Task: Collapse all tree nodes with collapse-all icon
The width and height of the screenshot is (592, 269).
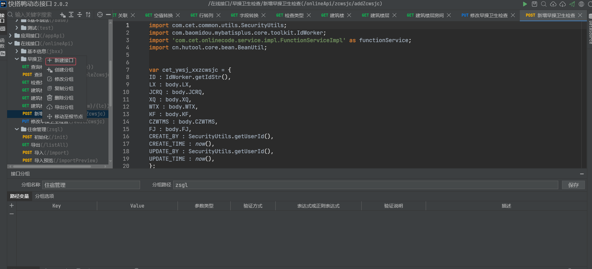Action: pyautogui.click(x=80, y=15)
